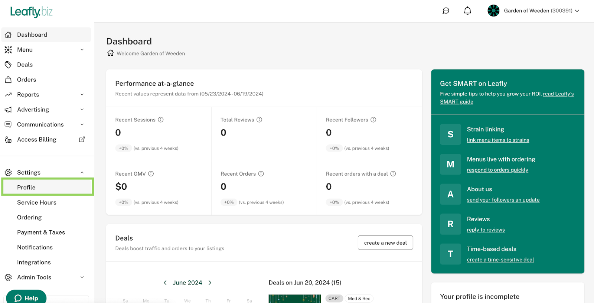
Task: Expand the Admin Tools chevron
Action: click(x=82, y=277)
